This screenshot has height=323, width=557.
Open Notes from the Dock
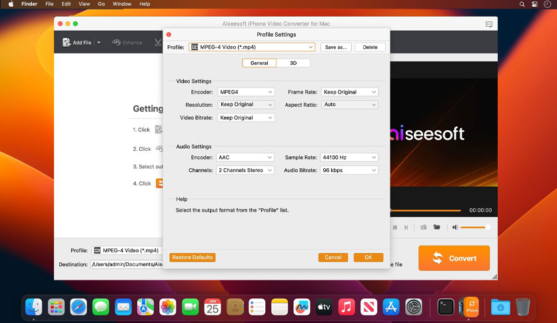pyautogui.click(x=280, y=306)
